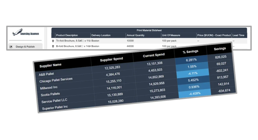Screen dimensions: 258x140
Task: Click the 1.55% savings cell
Action: [x=192, y=67]
